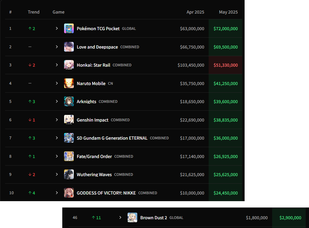Click the Love and Deepspace game icon
Image resolution: width=309 pixels, height=228 pixels.
point(69,47)
